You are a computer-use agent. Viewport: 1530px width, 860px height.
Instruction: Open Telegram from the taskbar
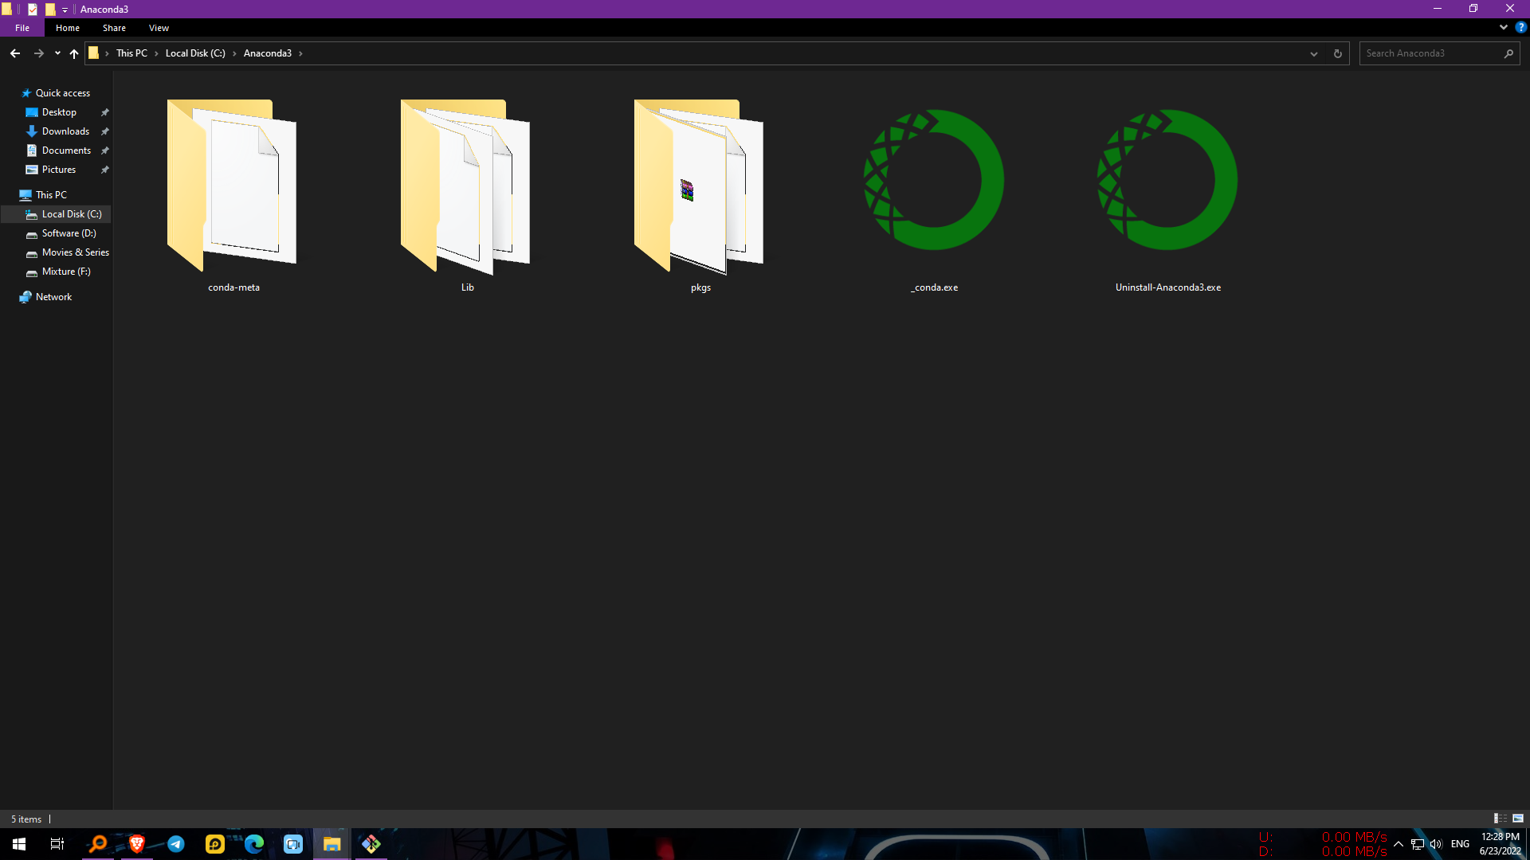[175, 843]
